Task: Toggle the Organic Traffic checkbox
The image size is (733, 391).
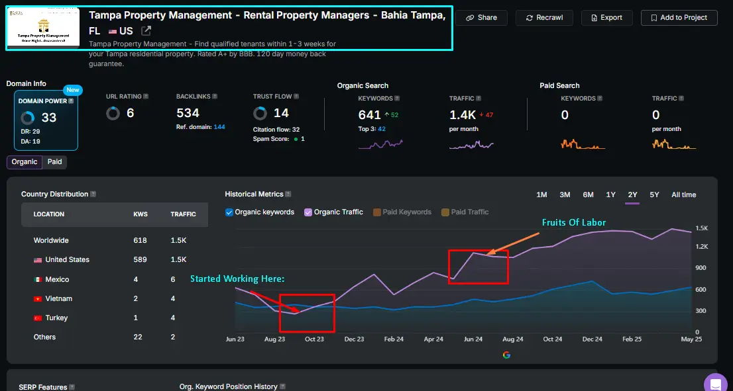Action: click(x=308, y=212)
